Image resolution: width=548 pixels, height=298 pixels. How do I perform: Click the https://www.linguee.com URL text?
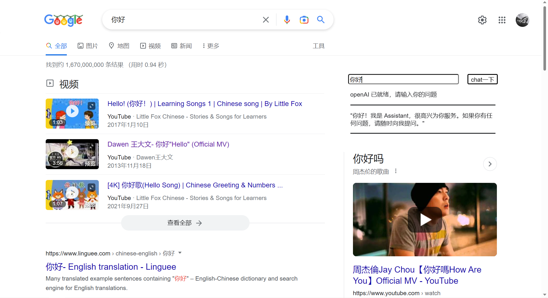(x=78, y=253)
